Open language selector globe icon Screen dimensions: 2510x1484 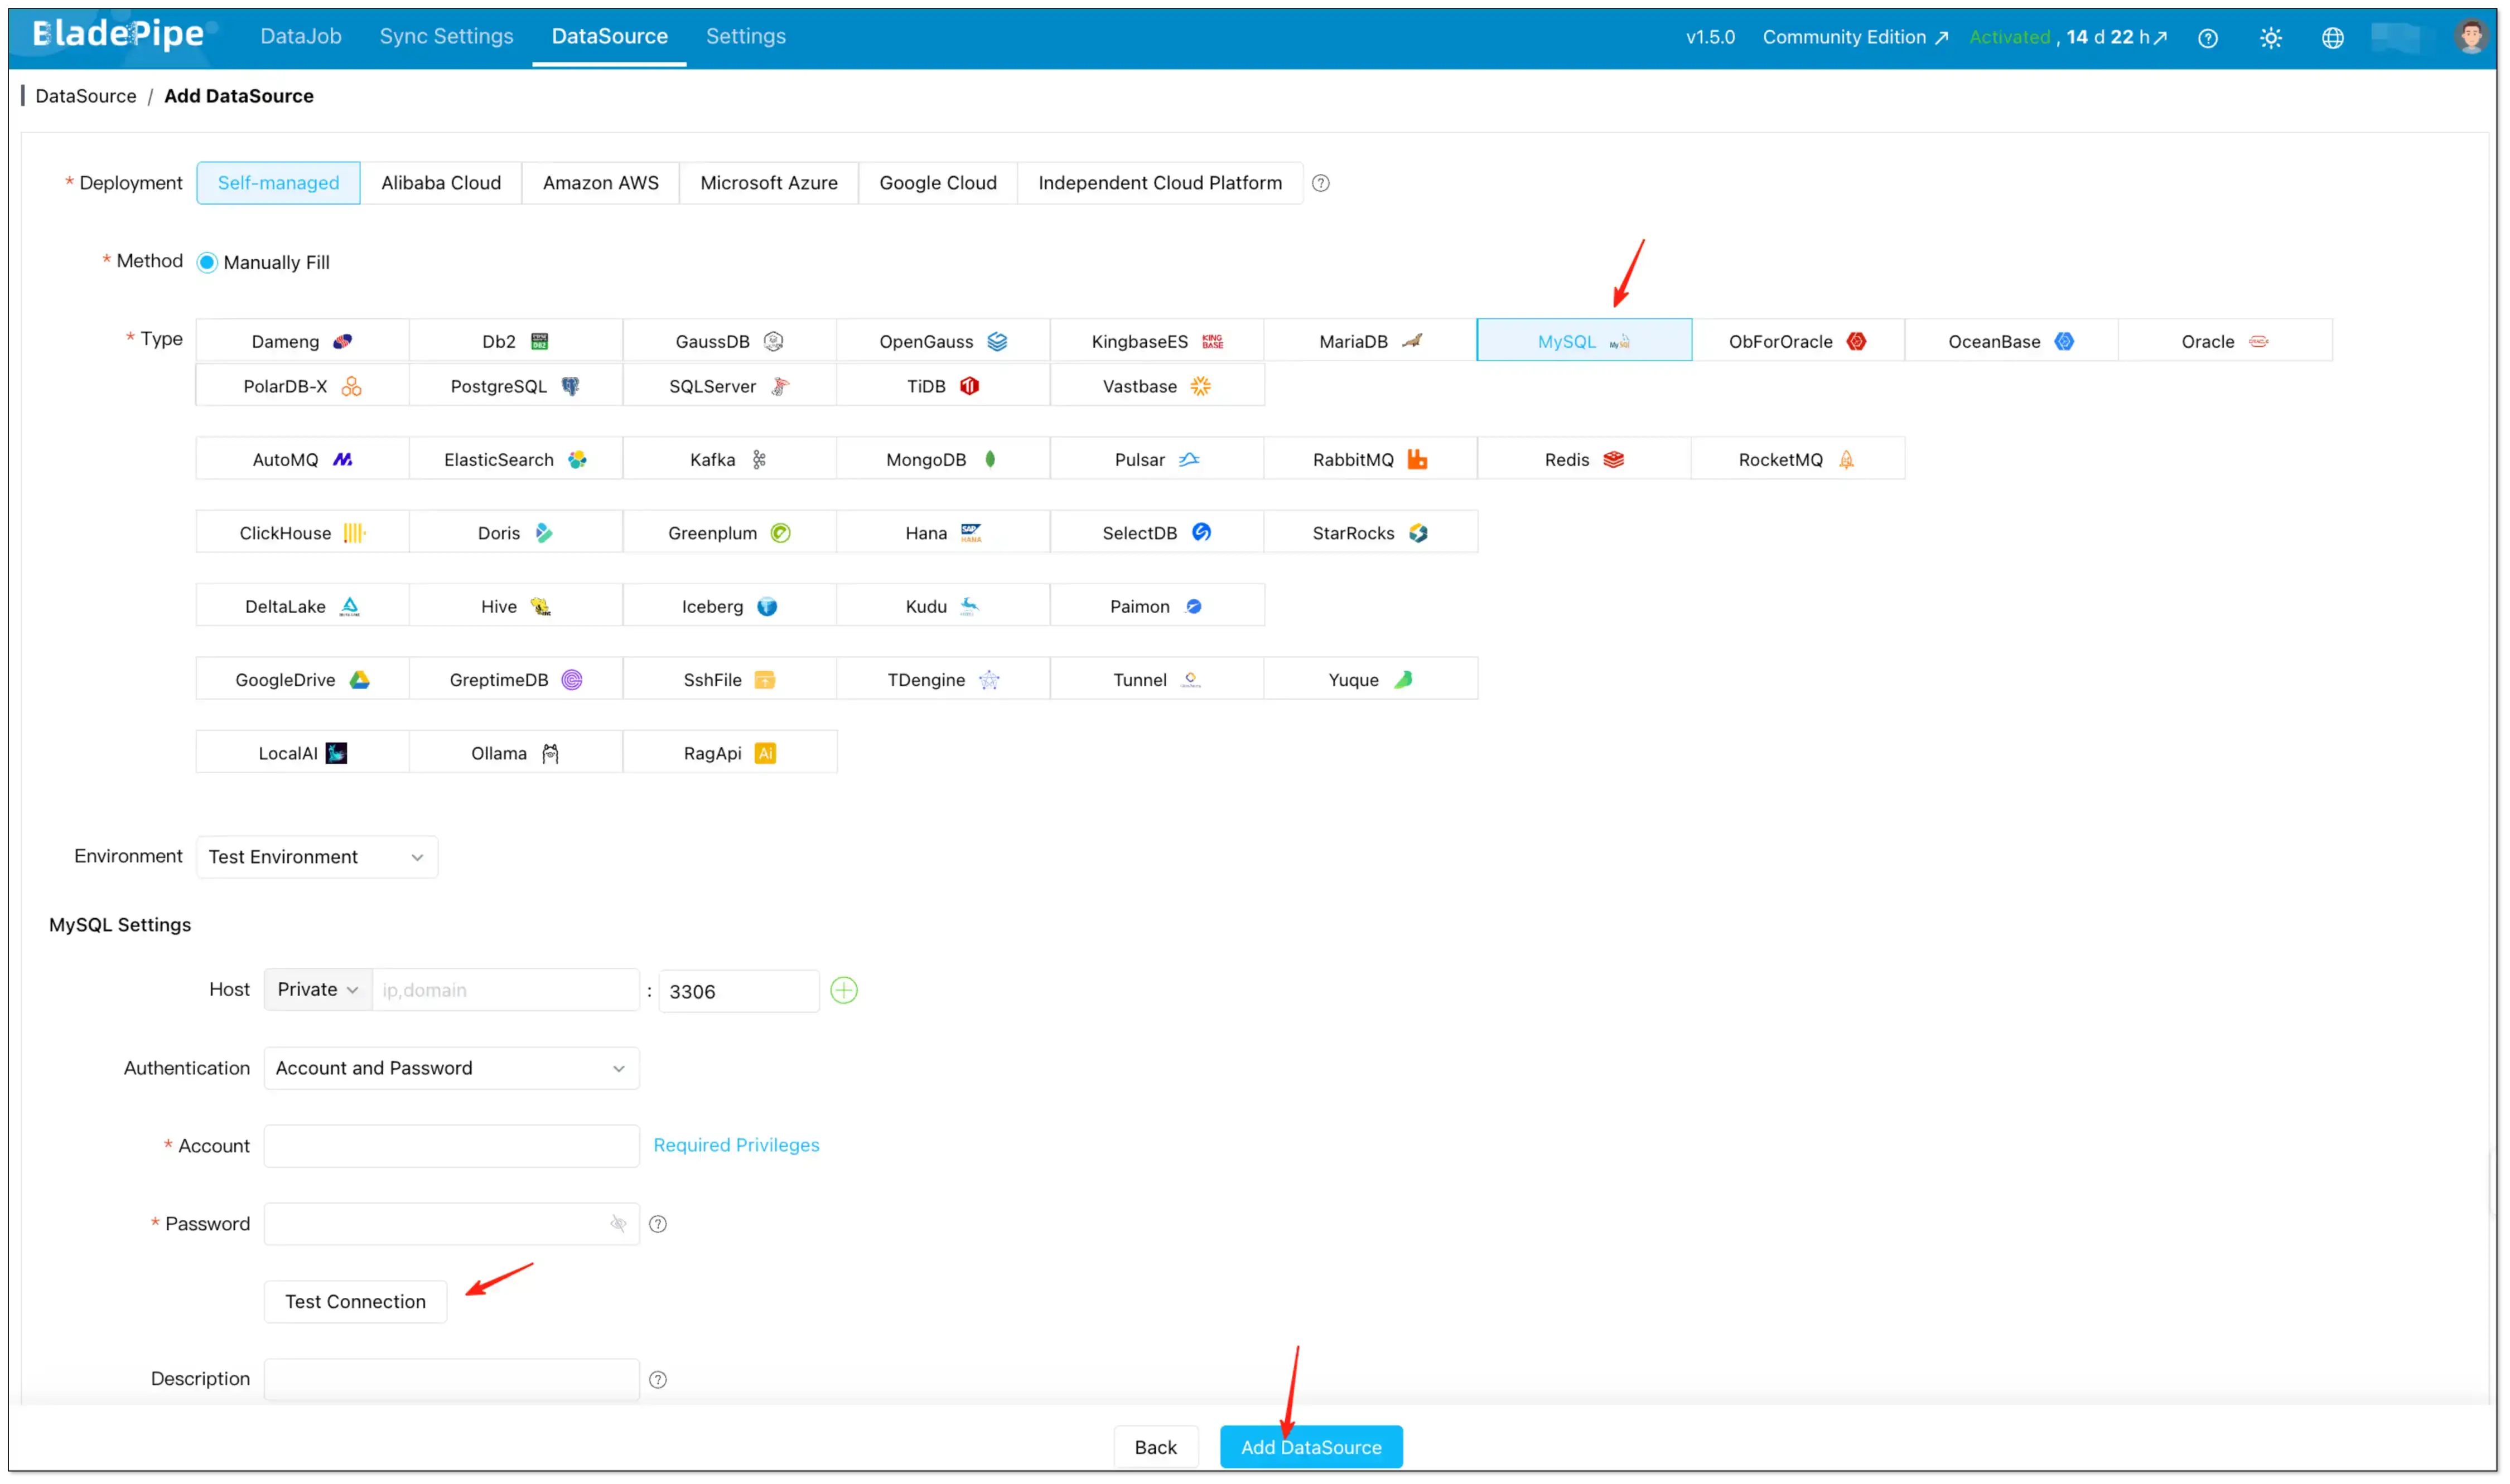click(2333, 38)
